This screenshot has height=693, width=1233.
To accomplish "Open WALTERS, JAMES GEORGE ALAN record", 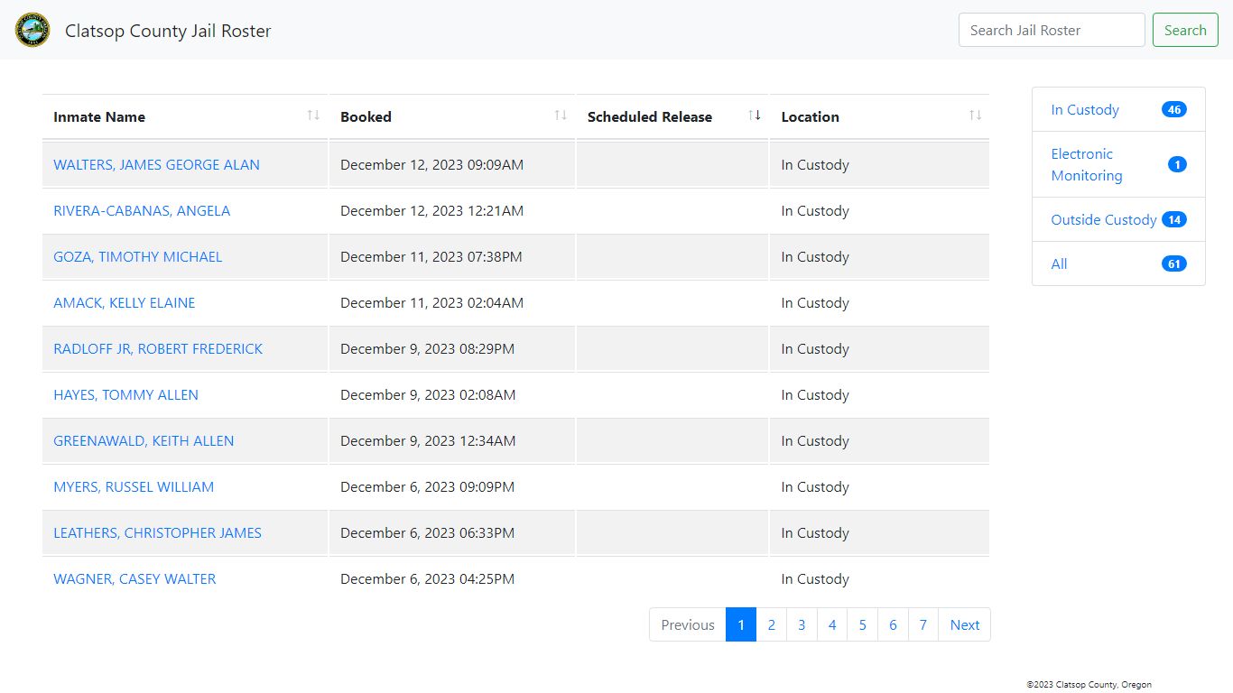I will click(x=156, y=165).
